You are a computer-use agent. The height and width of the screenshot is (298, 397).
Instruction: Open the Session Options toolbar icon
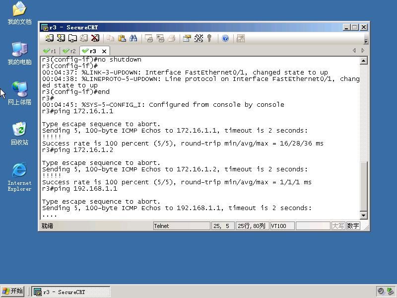187,38
